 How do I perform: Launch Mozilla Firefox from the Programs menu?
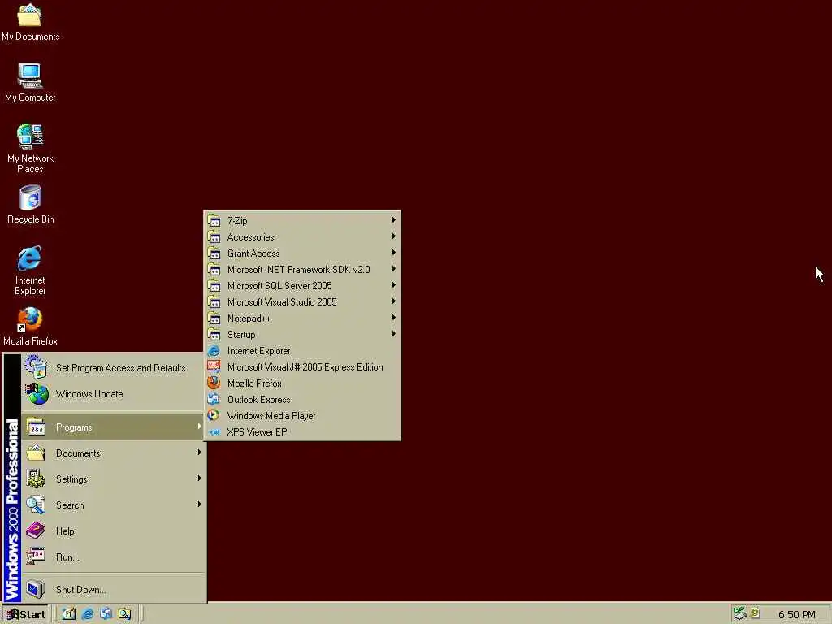pyautogui.click(x=302, y=383)
